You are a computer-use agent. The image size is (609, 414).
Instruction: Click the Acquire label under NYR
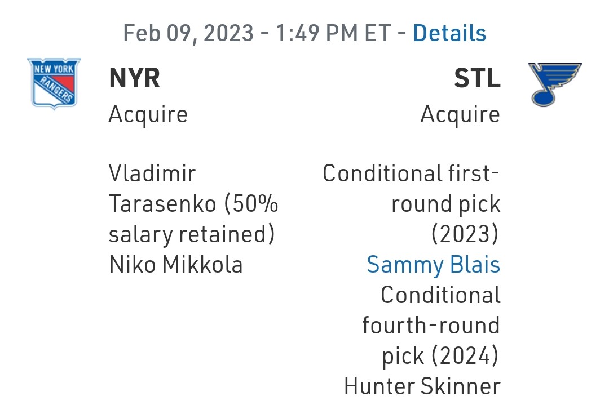pos(148,114)
